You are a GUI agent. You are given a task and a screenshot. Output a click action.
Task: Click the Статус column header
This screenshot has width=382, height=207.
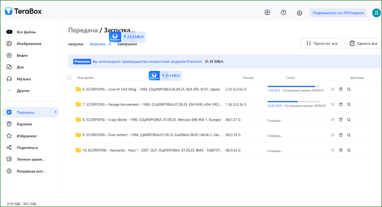[x=290, y=78]
